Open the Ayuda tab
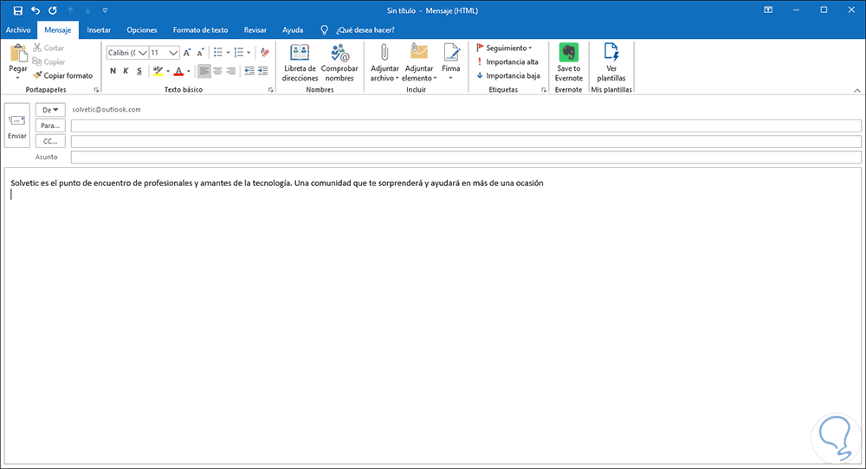 [x=292, y=29]
